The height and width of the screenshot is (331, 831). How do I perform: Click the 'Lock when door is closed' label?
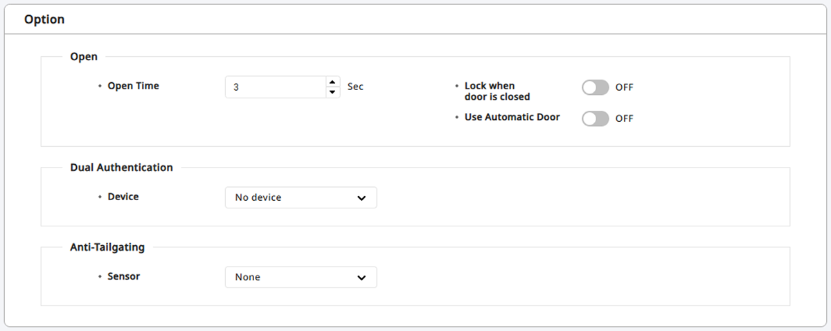tap(497, 91)
